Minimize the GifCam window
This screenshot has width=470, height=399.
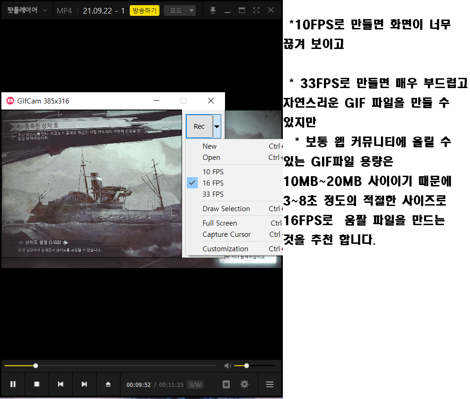click(156, 101)
